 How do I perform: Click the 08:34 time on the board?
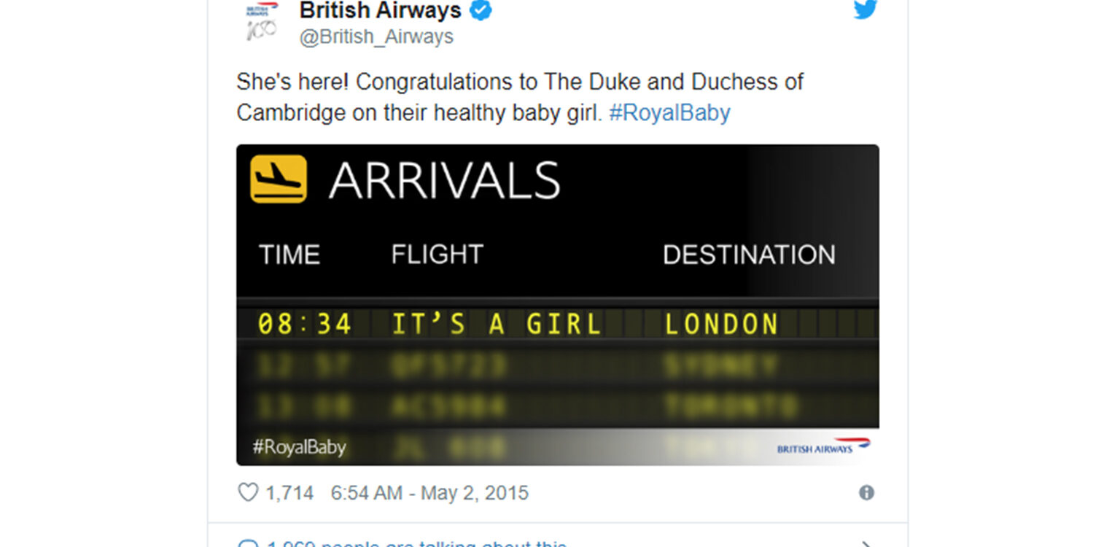pyautogui.click(x=305, y=324)
